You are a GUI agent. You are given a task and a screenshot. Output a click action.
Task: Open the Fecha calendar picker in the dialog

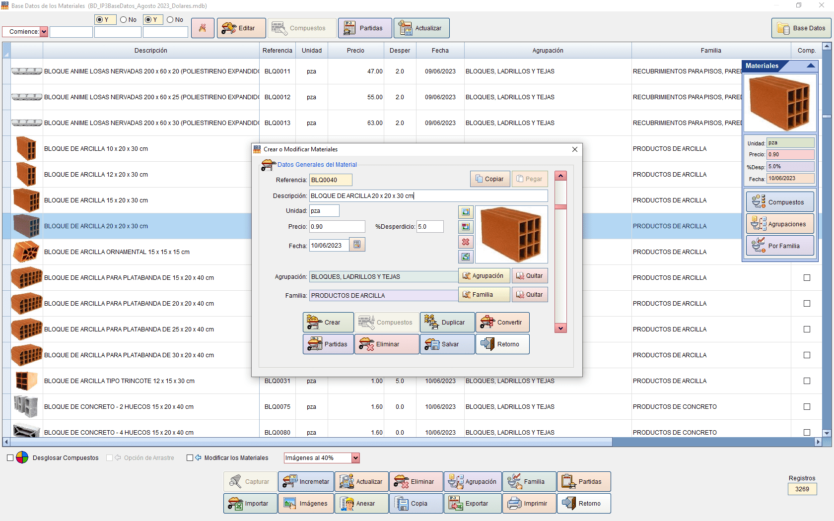tap(357, 244)
